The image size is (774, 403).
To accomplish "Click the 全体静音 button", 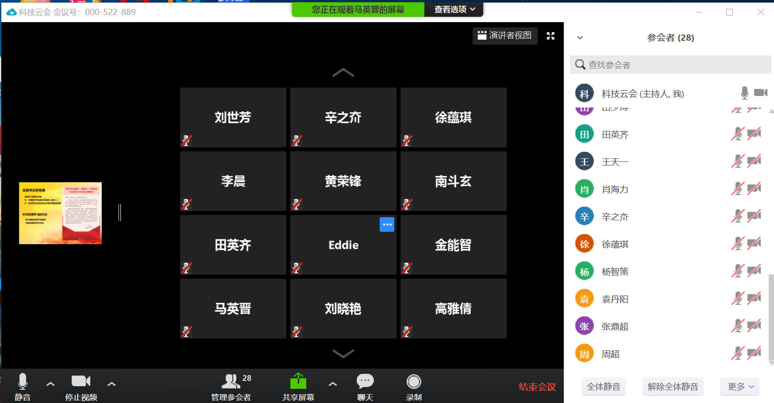I will (x=603, y=387).
